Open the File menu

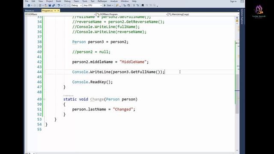pos(27,1)
